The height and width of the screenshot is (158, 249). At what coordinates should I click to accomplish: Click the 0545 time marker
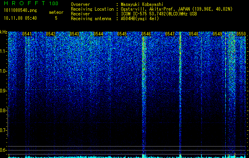pos(122,34)
